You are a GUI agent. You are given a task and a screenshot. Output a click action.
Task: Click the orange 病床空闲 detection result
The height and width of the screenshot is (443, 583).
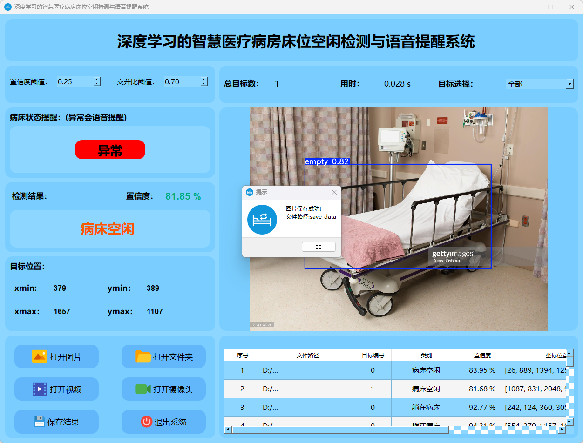click(x=108, y=229)
